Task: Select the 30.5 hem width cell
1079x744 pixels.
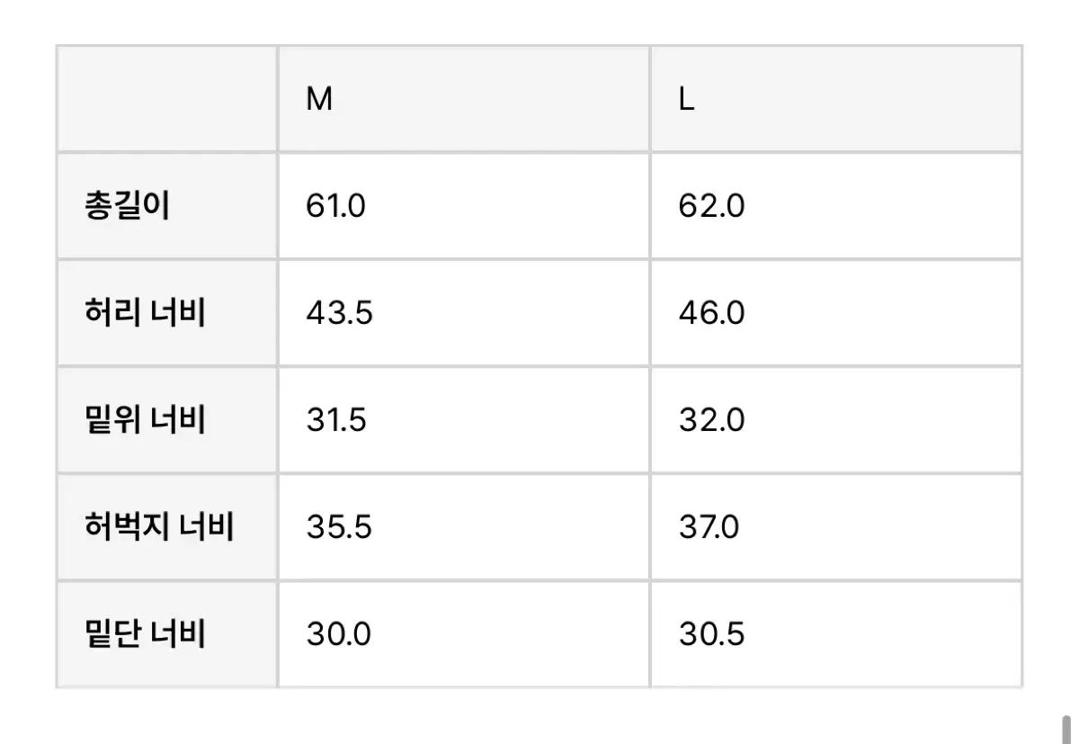Action: point(836,634)
